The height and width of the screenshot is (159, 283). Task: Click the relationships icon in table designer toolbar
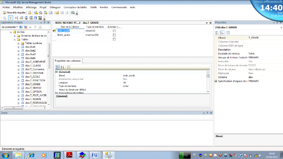tap(16, 18)
